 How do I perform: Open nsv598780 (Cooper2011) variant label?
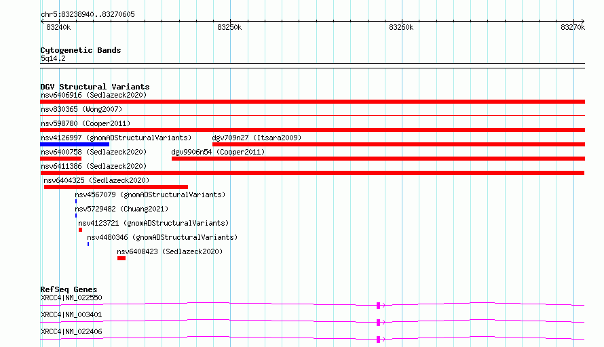(86, 123)
